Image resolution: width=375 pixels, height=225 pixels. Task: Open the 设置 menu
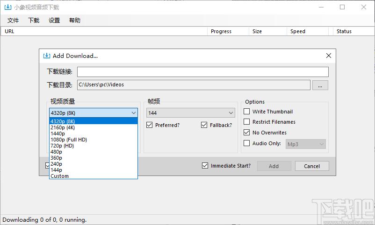coord(54,20)
